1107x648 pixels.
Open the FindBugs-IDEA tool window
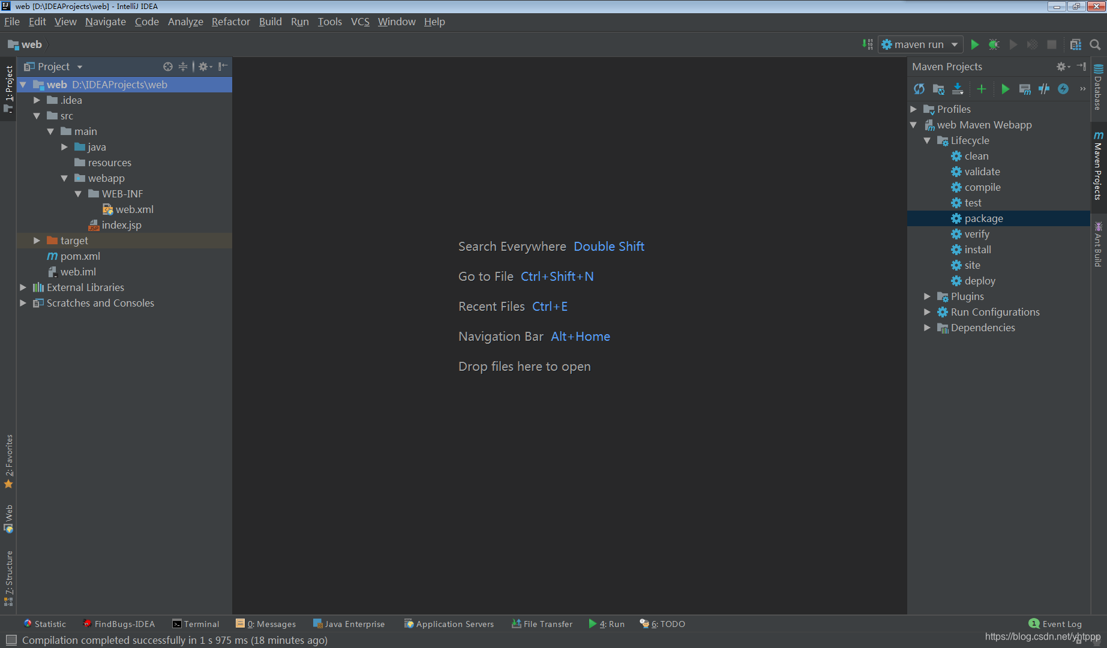(x=118, y=624)
